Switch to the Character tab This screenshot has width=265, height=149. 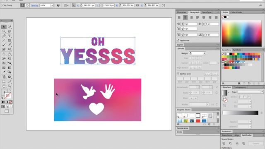coord(181,12)
